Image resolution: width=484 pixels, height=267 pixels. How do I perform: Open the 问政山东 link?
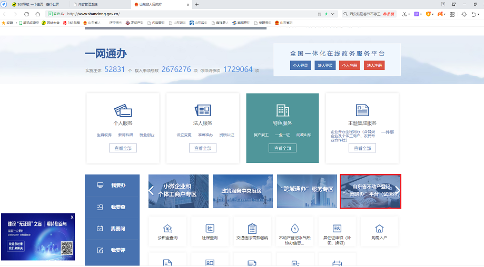tap(304, 135)
